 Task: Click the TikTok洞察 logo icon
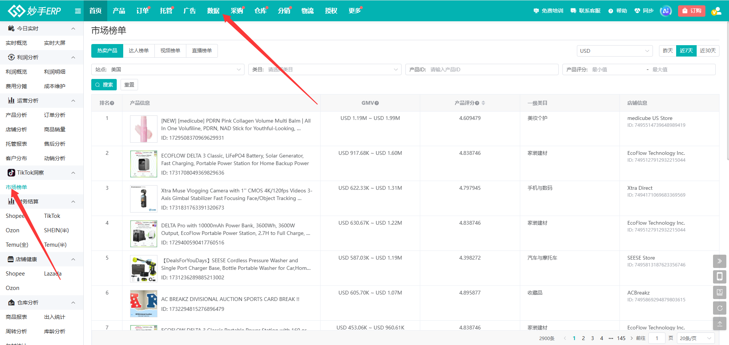[11, 173]
